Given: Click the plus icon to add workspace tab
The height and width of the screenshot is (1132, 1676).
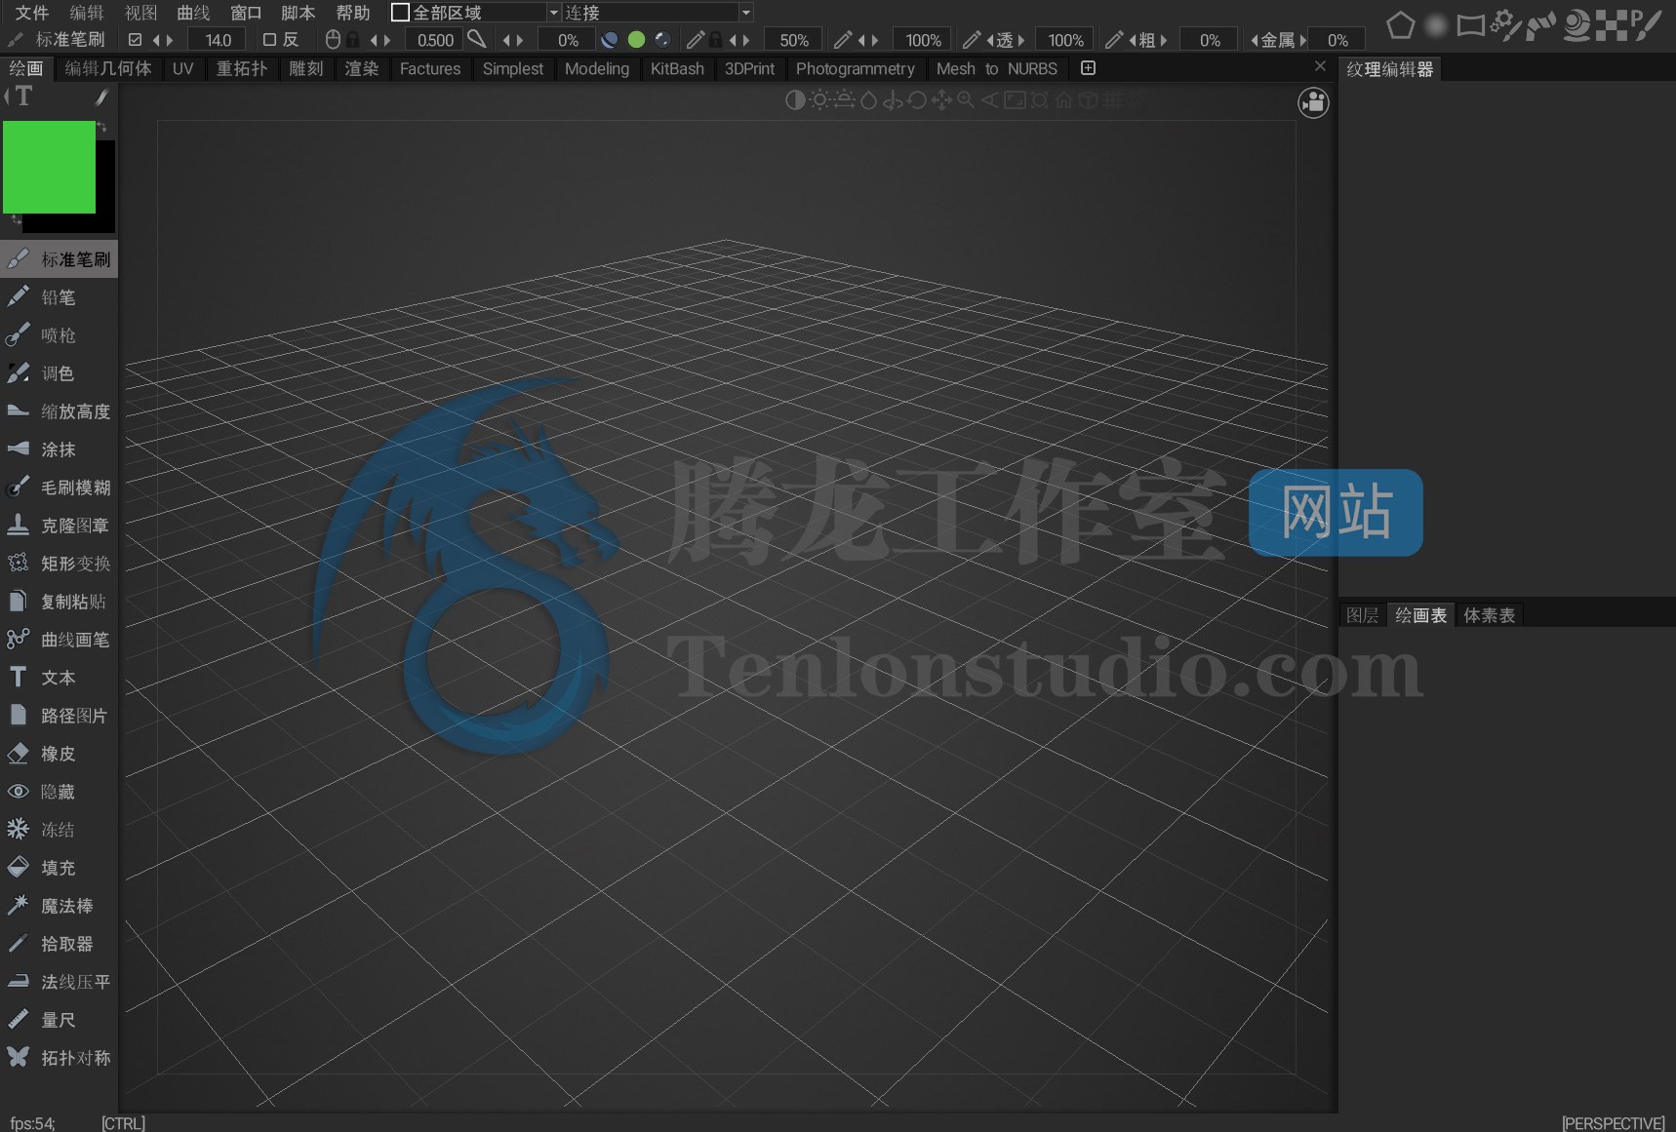Looking at the screenshot, I should pos(1088,68).
